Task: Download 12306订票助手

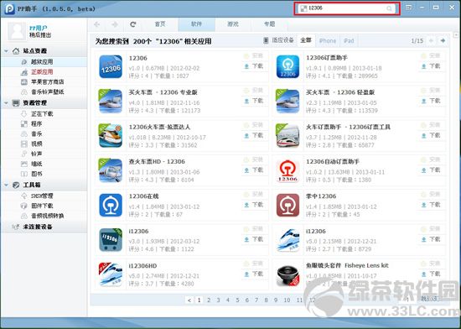Action: pyautogui.click(x=432, y=66)
